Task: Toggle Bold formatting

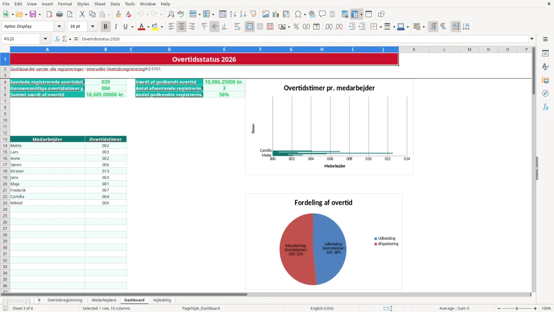Action: 106,27
